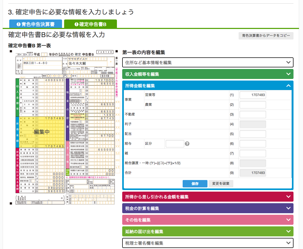Click help question mark icon beside 区分
This screenshot has height=249, width=303.
pyautogui.click(x=187, y=144)
